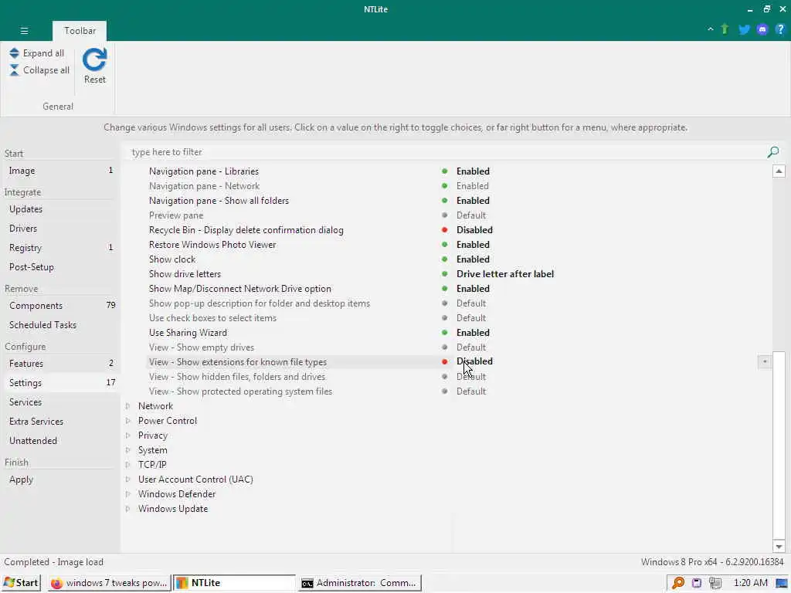Click the purple device tray icon
The width and height of the screenshot is (791, 593).
point(697,583)
